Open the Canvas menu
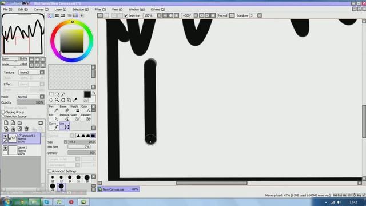Screen dimensions: 366x206 tap(41, 9)
